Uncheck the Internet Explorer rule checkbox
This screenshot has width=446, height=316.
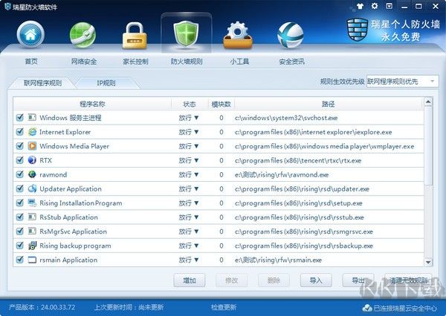tap(19, 132)
